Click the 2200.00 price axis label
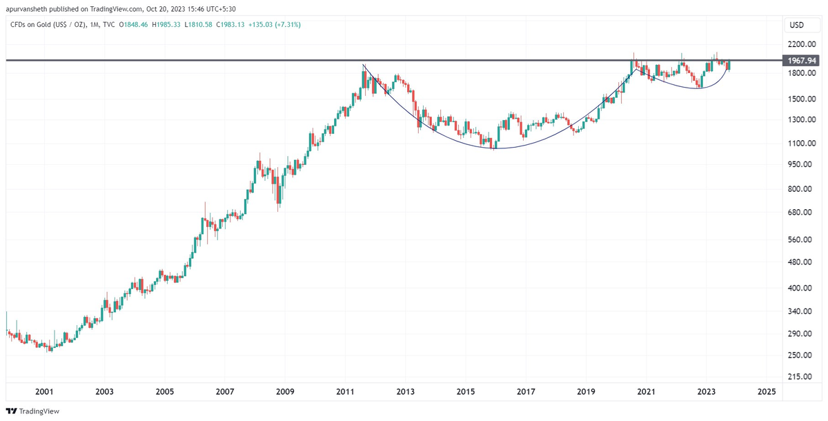 click(802, 43)
